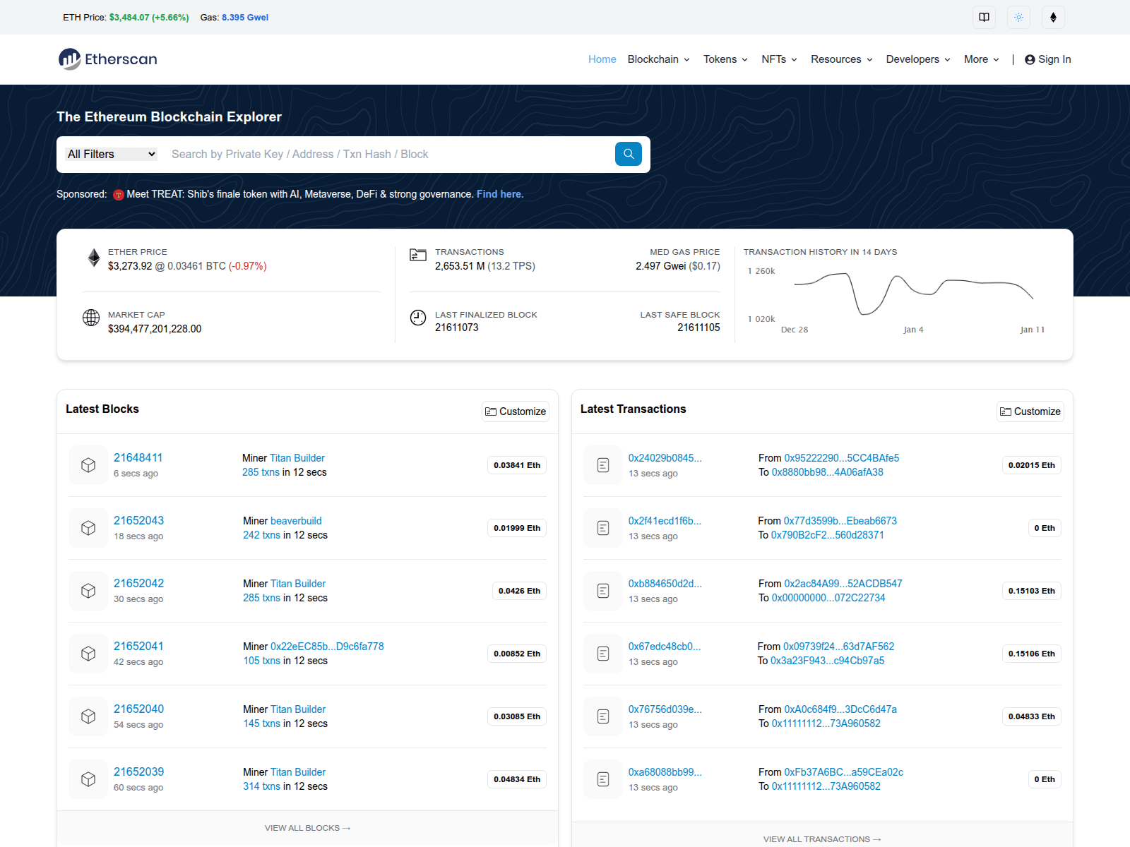Click the Sign In link

(1048, 59)
